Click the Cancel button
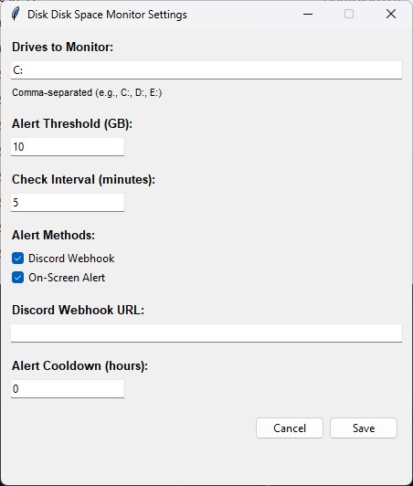Screen dimensions: 413x486 click(290, 428)
